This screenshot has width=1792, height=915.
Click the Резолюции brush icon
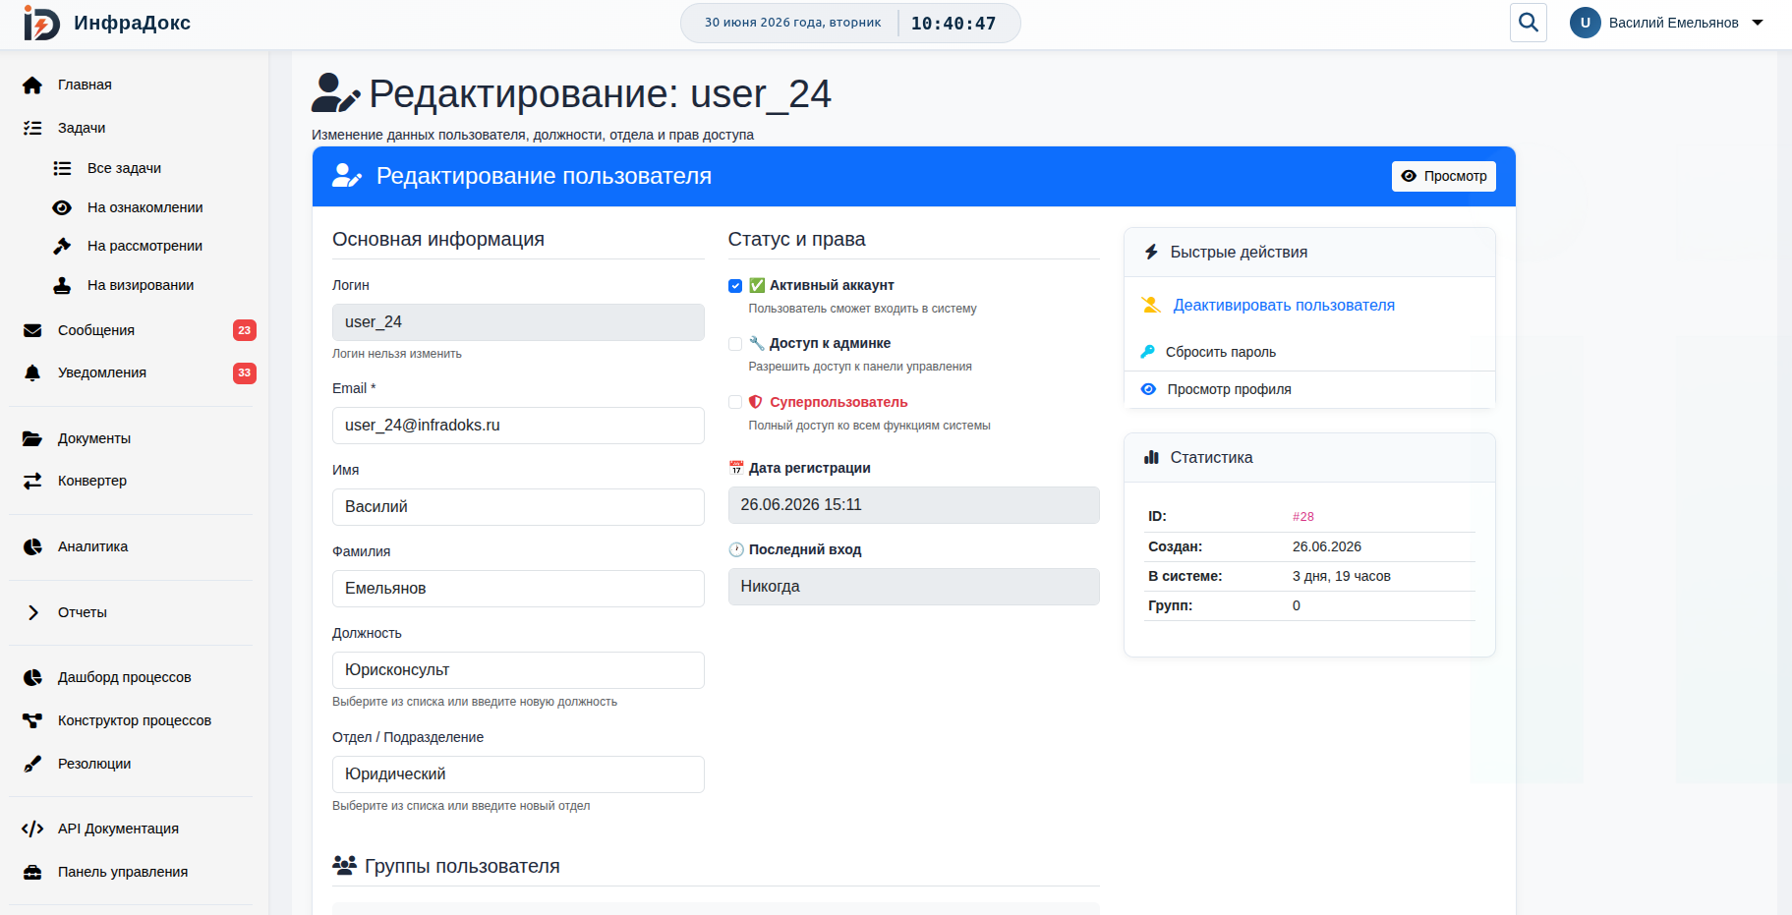click(32, 764)
